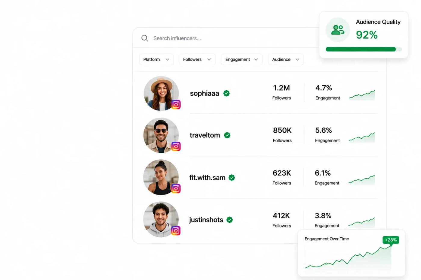
Task: Click the search magnifier icon
Action: 145,38
